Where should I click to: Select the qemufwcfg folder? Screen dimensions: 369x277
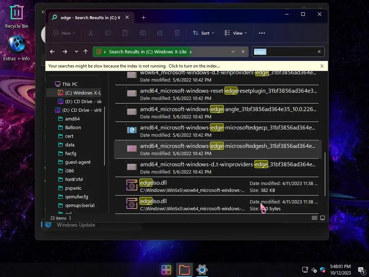76,197
